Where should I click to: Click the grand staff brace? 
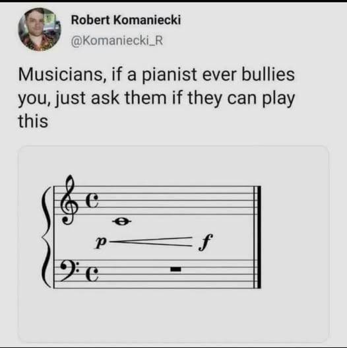pyautogui.click(x=46, y=237)
